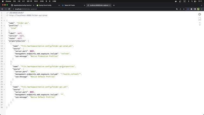The width and height of the screenshot is (204, 115).
Task: Select the quoted "8081" port on line 24
Action: pos(33,72)
